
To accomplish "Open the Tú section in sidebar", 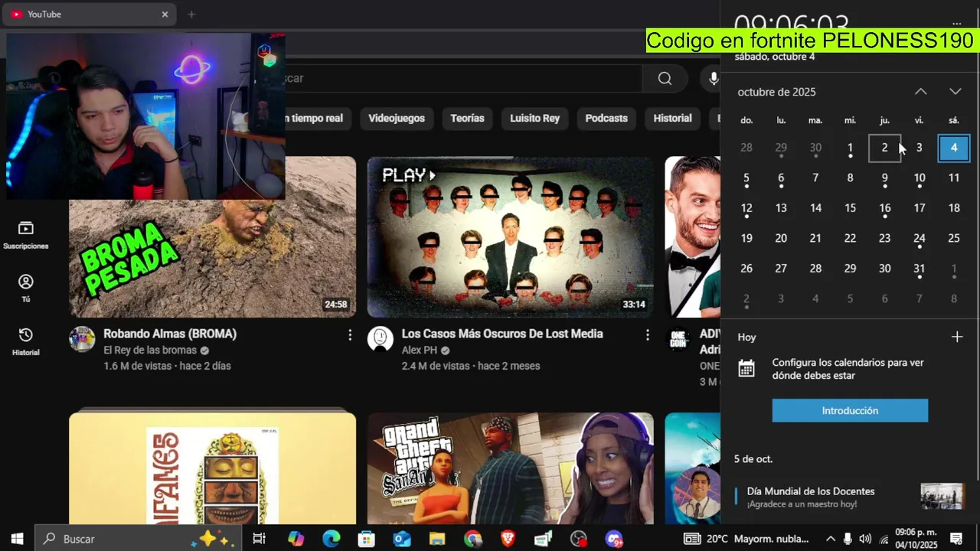I will coord(26,289).
